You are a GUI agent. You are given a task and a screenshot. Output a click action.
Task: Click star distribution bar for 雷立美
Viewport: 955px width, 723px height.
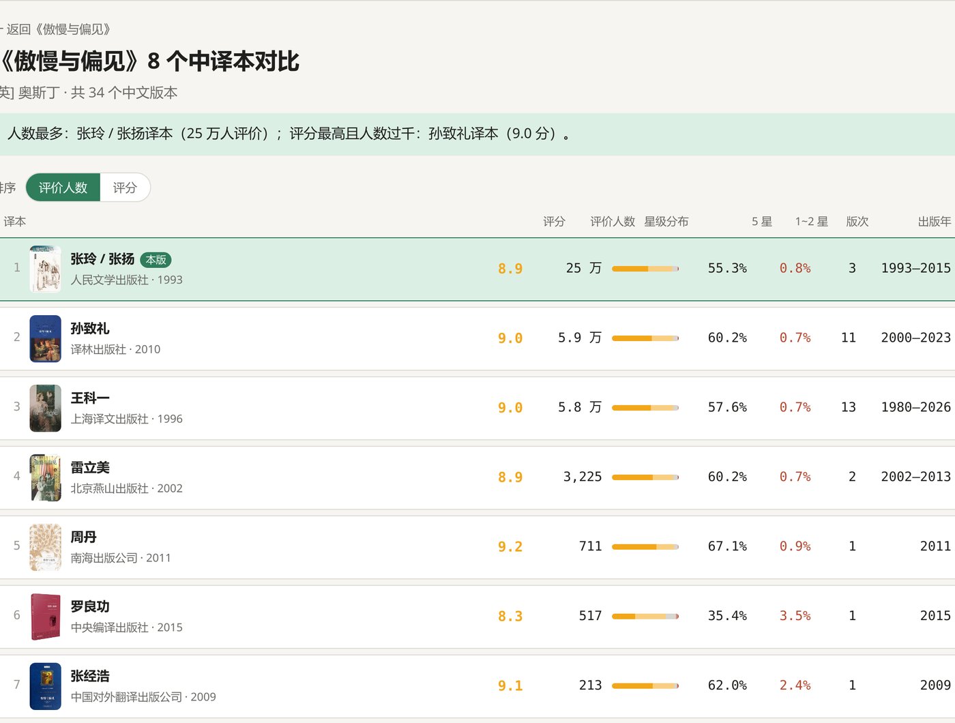click(645, 477)
